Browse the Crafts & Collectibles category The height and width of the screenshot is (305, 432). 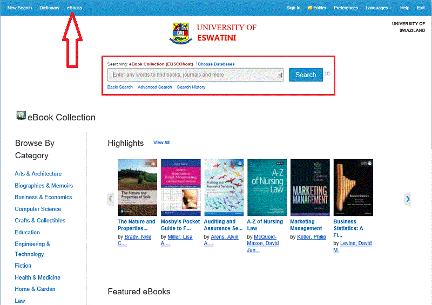pos(40,220)
